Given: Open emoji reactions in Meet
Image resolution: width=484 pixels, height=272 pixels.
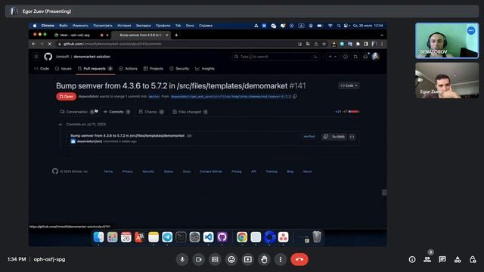Looking at the screenshot, I should click(231, 259).
